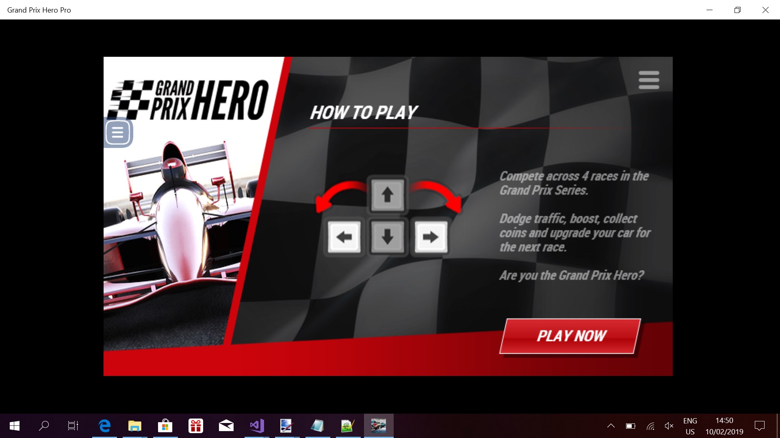This screenshot has height=438, width=780.
Task: Click the blue rounded menu icon under logo
Action: pyautogui.click(x=118, y=133)
